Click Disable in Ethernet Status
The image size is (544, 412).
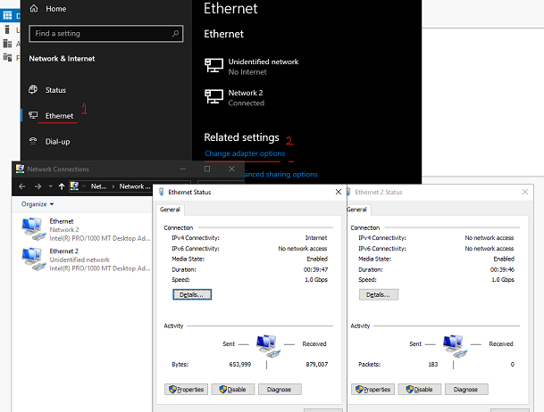(233, 389)
